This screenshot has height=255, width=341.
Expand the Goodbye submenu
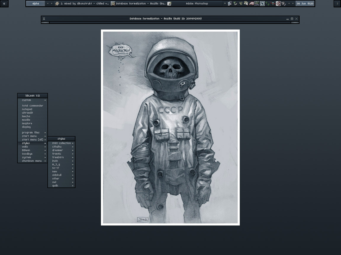[x=33, y=154]
